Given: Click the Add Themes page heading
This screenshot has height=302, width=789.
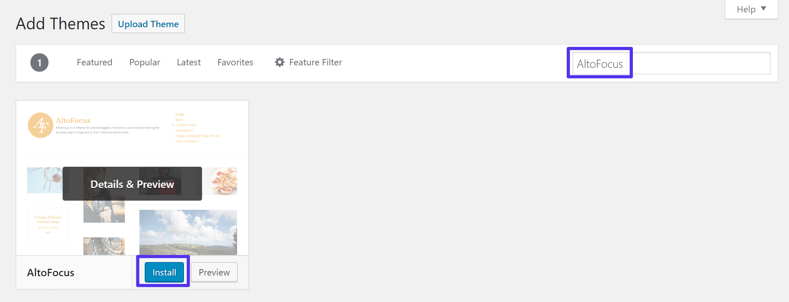Looking at the screenshot, I should [x=60, y=23].
